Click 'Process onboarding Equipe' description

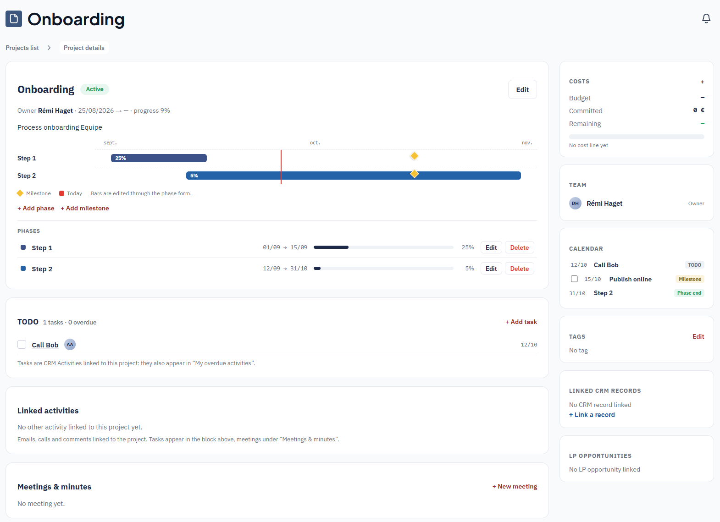click(x=60, y=127)
